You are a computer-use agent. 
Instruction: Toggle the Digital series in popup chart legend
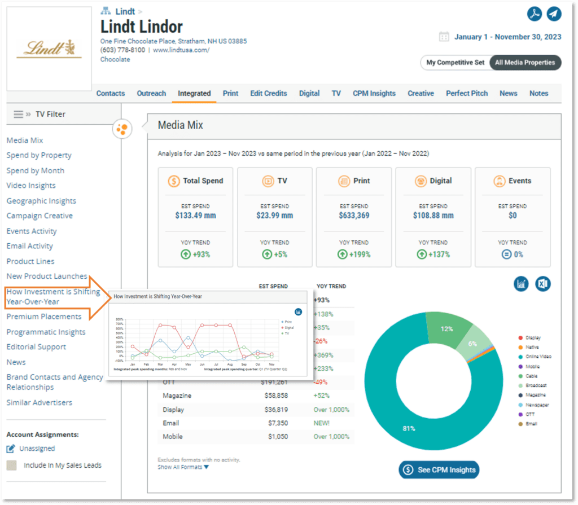pyautogui.click(x=287, y=328)
